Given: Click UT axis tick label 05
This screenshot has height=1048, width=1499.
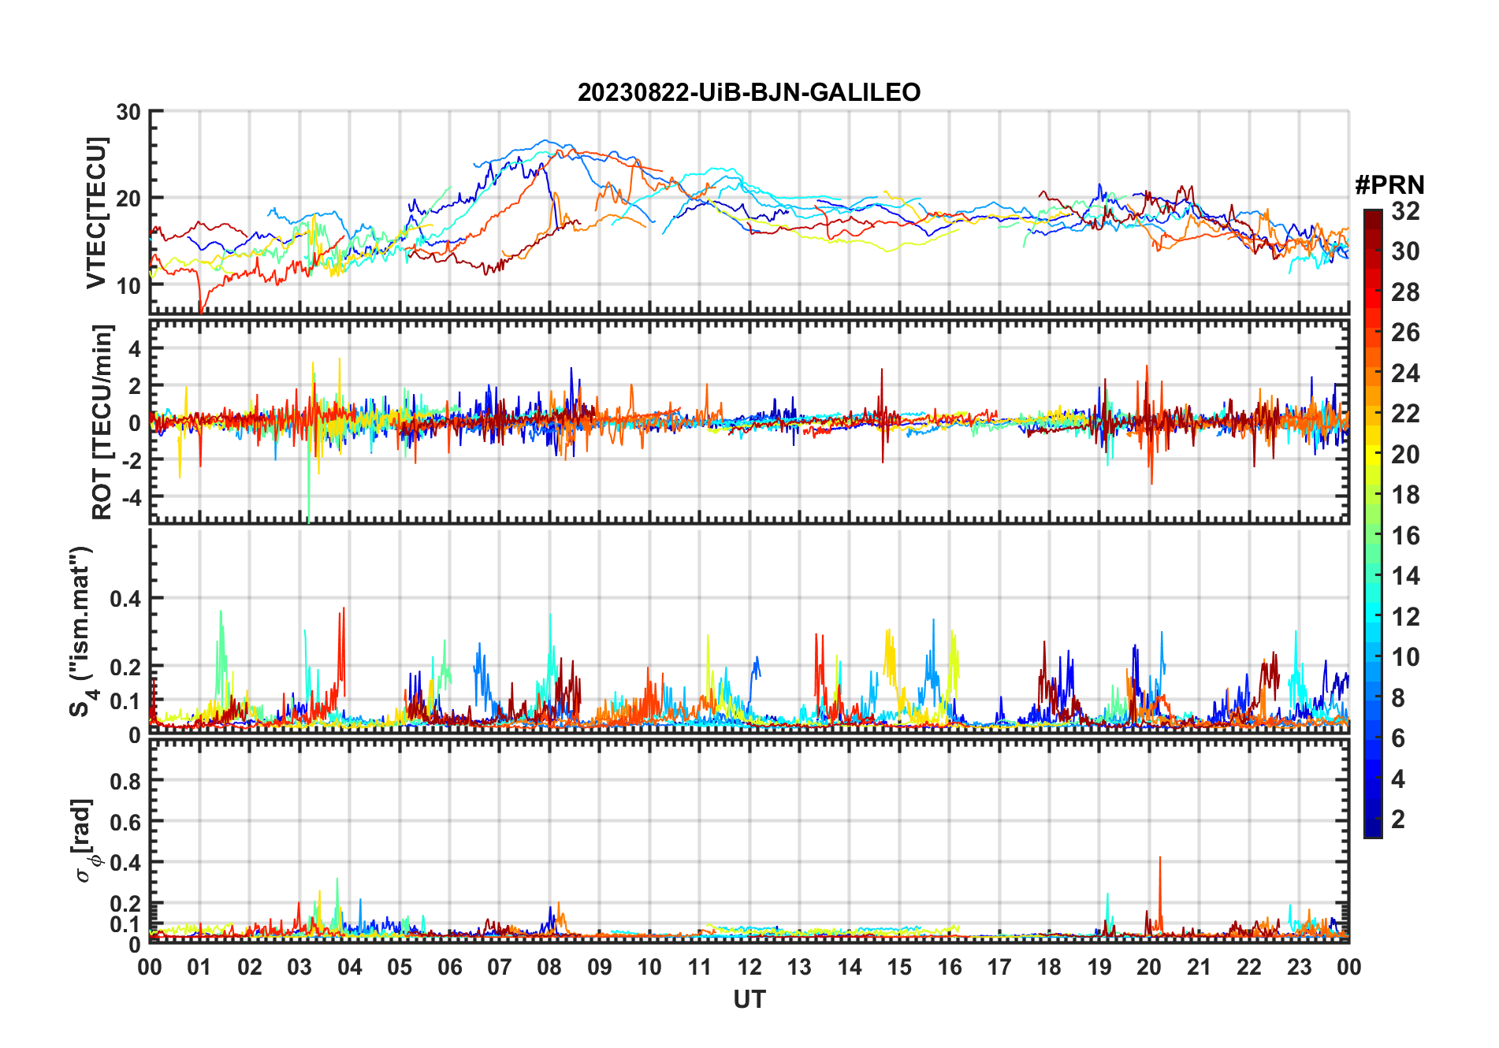Looking at the screenshot, I should [400, 967].
